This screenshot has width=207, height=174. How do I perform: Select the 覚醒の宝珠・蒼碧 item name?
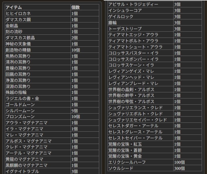click(x=125, y=150)
